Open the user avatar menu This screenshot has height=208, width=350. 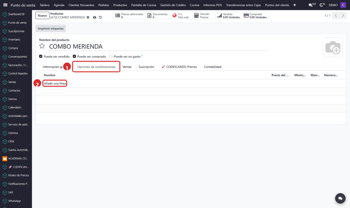click(x=343, y=5)
